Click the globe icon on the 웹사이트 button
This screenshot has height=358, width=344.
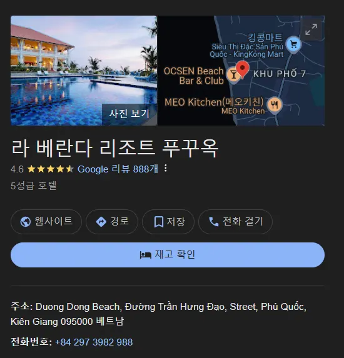26,222
